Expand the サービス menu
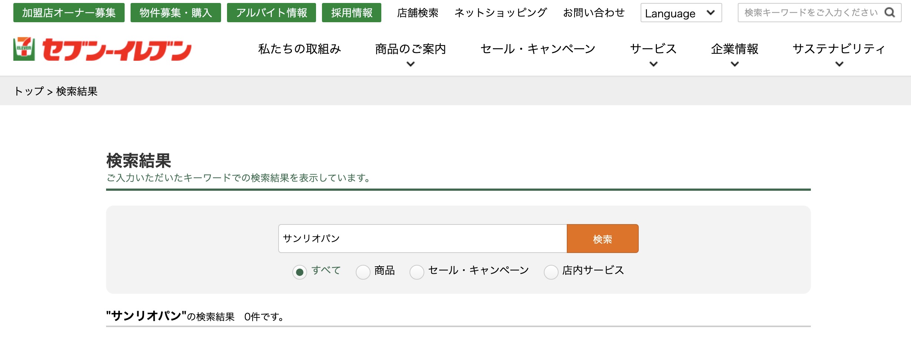 coord(652,49)
